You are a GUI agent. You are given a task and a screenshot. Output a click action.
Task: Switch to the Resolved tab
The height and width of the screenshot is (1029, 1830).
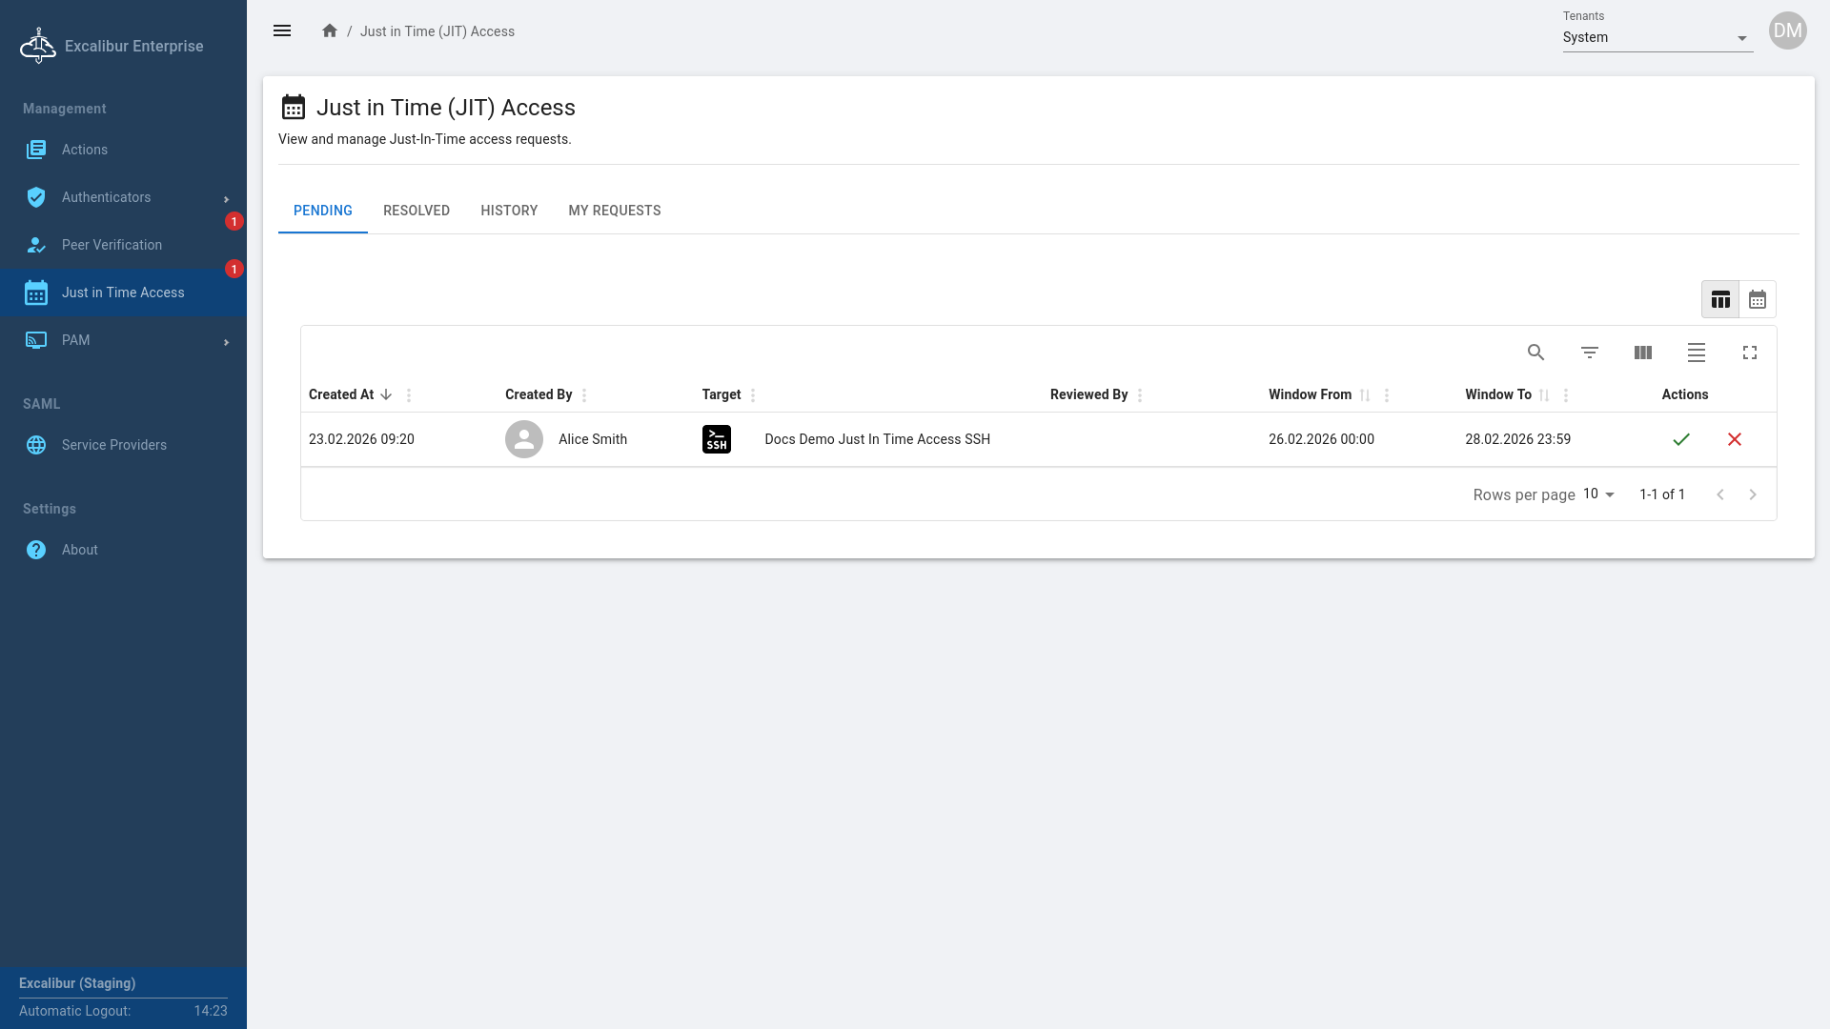417,211
